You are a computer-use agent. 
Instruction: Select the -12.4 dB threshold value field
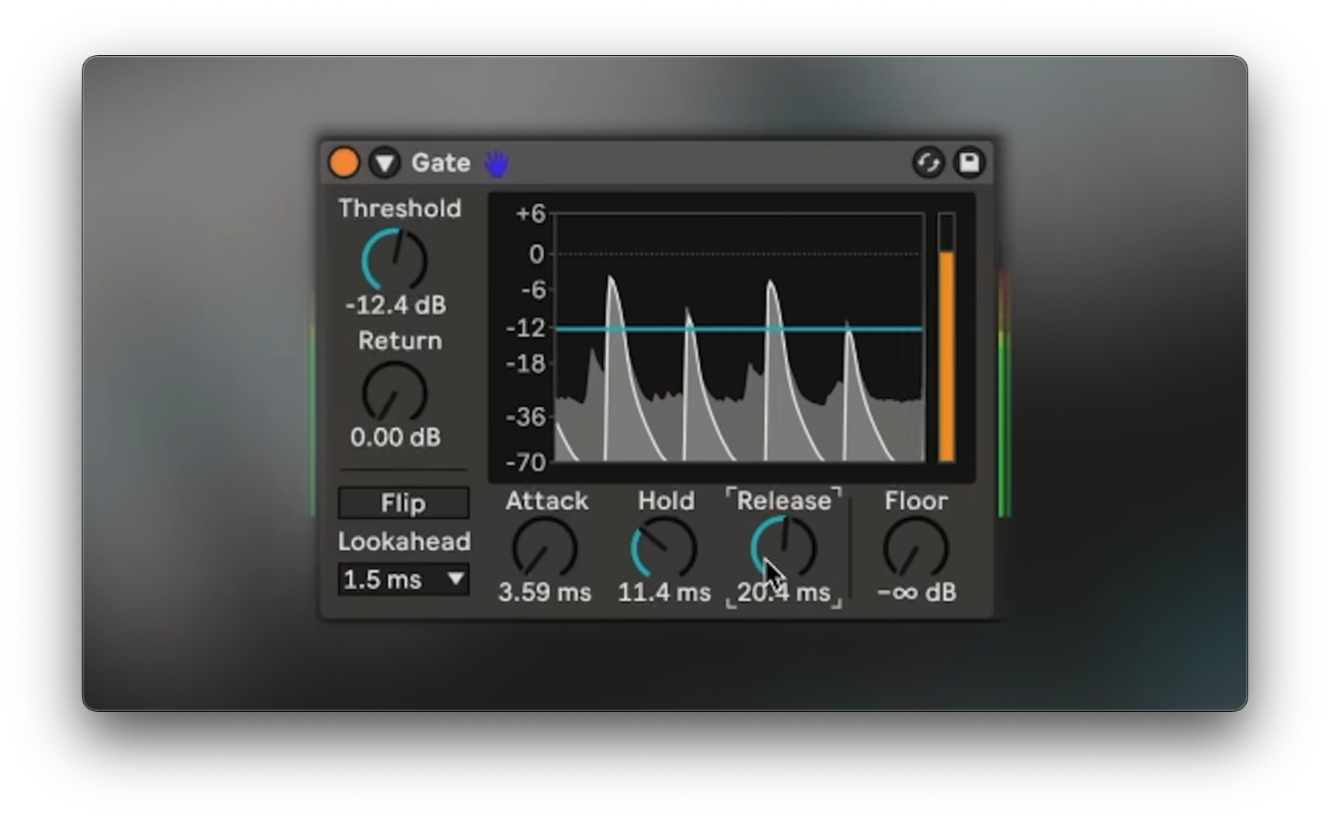(396, 305)
